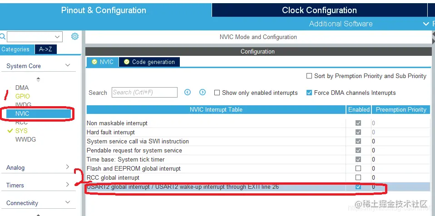Image resolution: width=435 pixels, height=216 pixels.
Task: Select GPIO in System Core list
Action: pyautogui.click(x=22, y=96)
